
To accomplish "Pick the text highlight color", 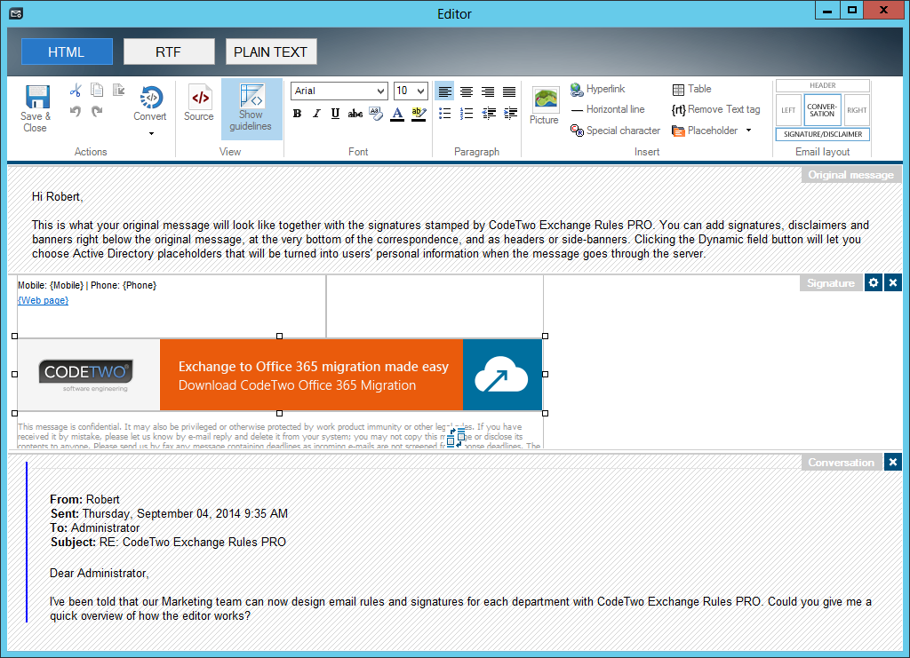I will [x=419, y=114].
